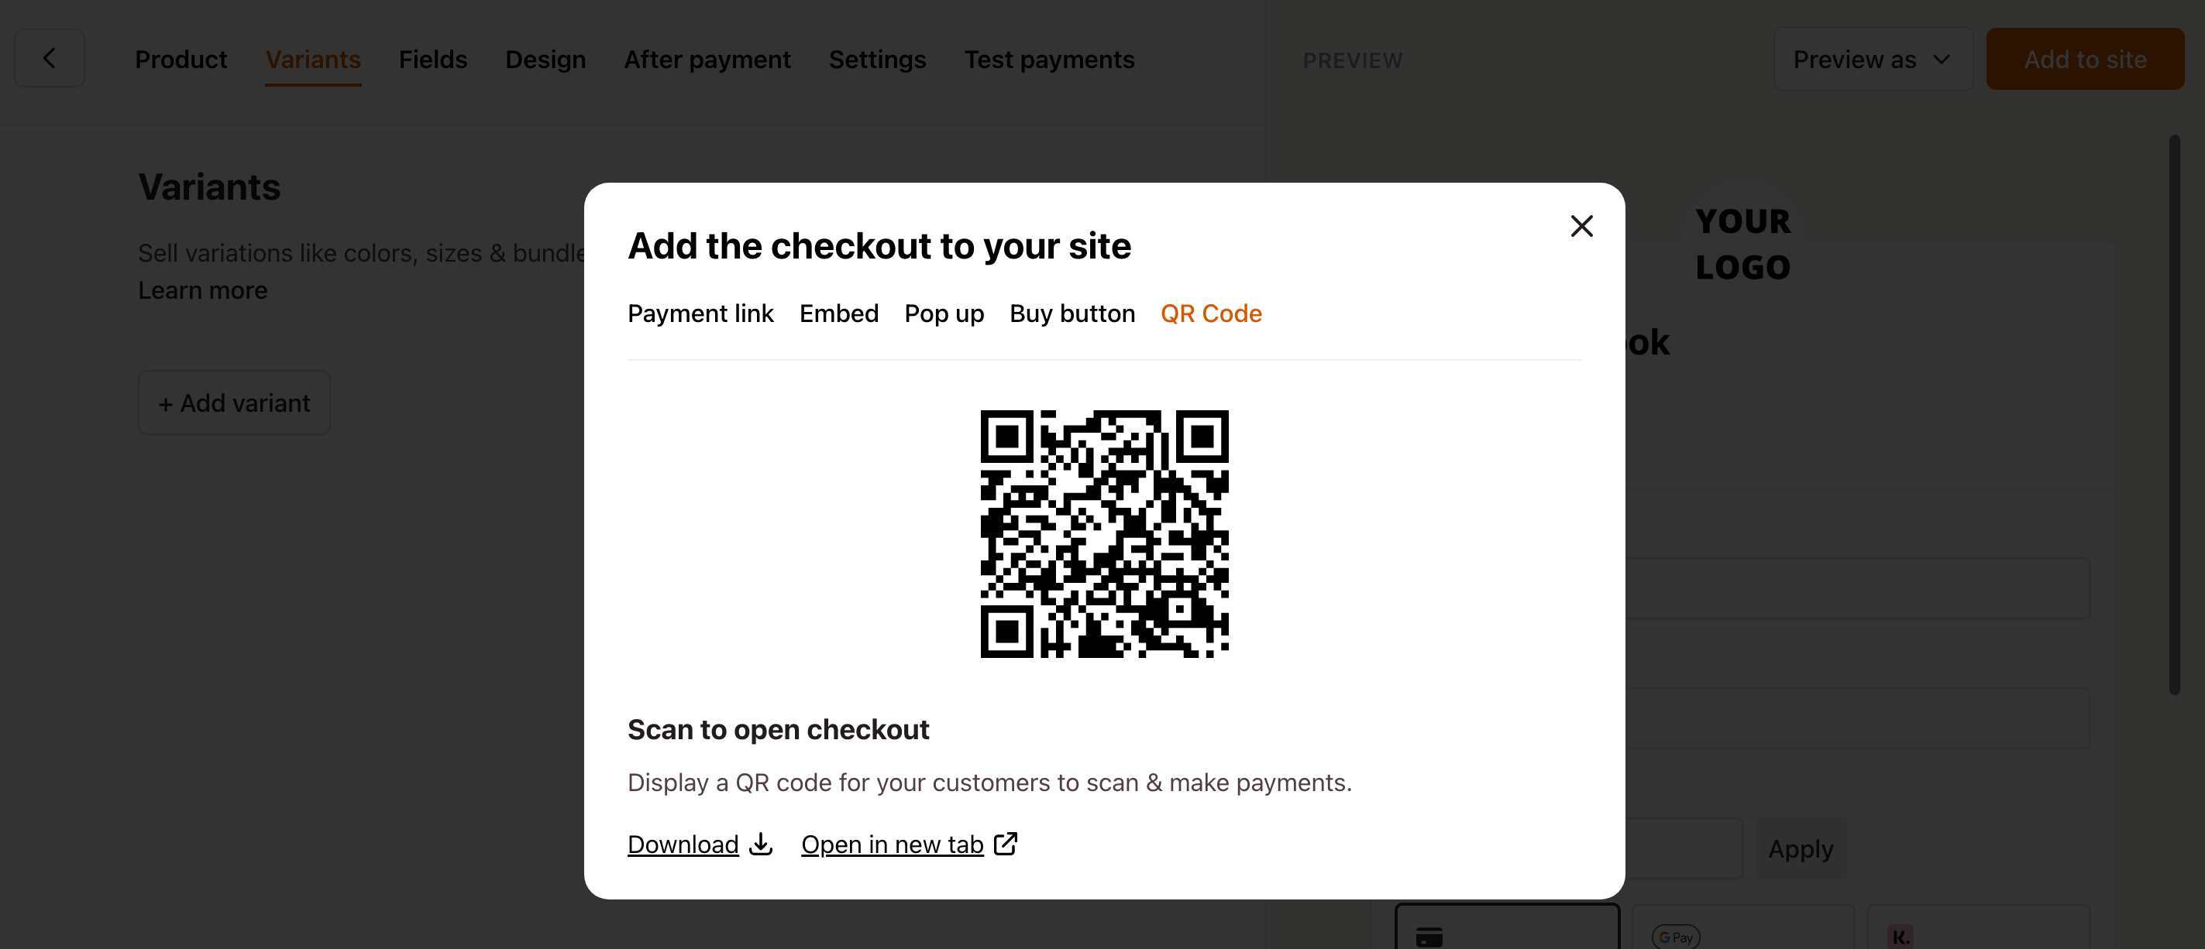Image resolution: width=2205 pixels, height=949 pixels.
Task: Click the download icon beside Download
Action: (x=760, y=845)
